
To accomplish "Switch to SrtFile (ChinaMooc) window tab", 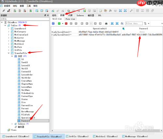I will [x=77, y=136].
